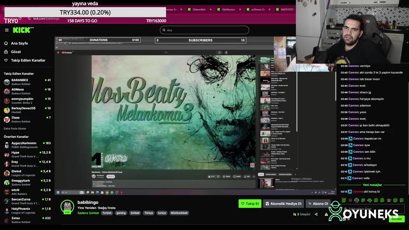Click stream title 'Yine Yeniden !bağış !insta'
The image size is (409, 230).
tap(96, 208)
